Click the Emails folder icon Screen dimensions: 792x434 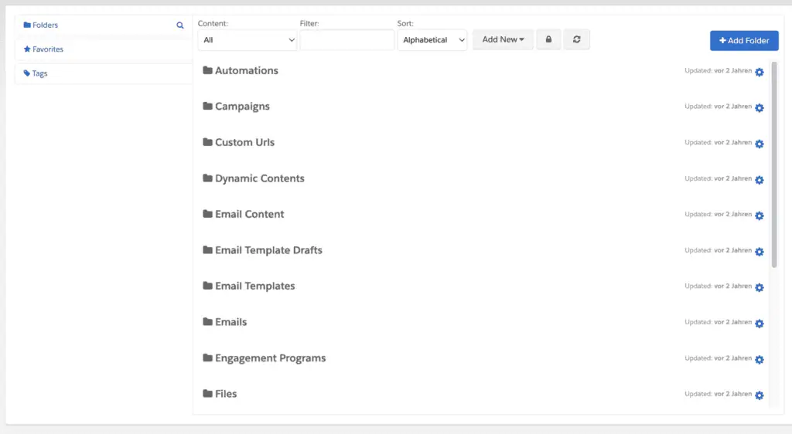(x=207, y=321)
